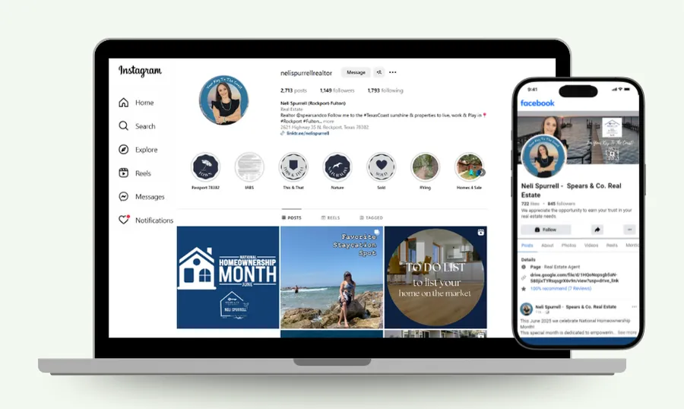This screenshot has width=684, height=409.
Task: Open the Nature story highlight
Action: (x=337, y=166)
